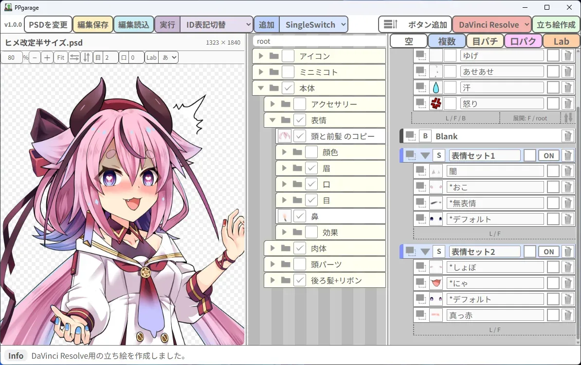Click the zoom out minus button
This screenshot has width=581, height=365.
[35, 57]
